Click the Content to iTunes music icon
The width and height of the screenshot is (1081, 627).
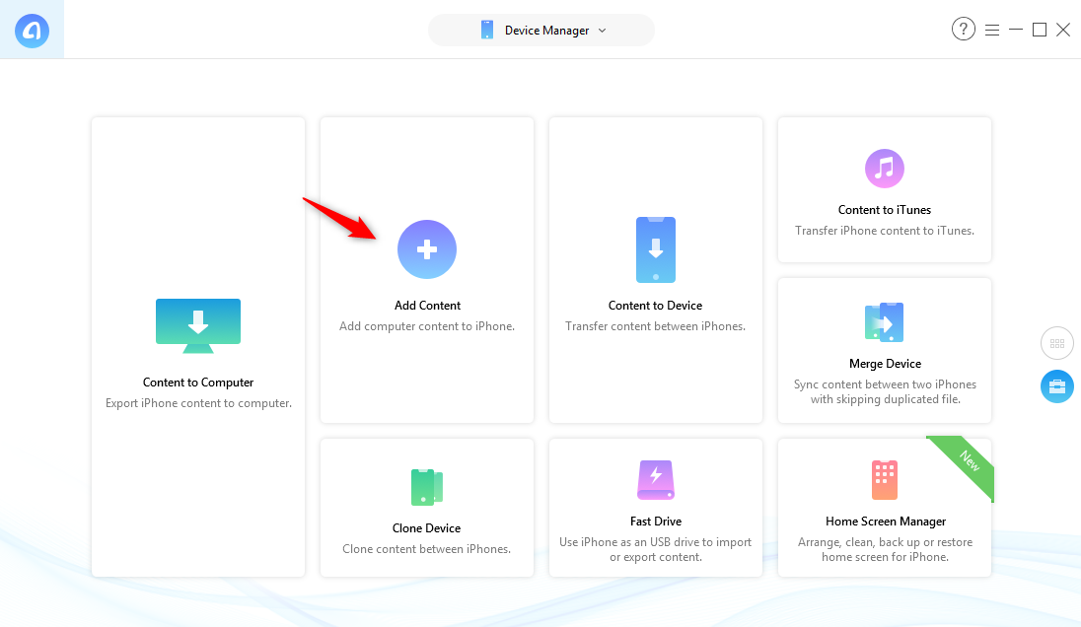(885, 169)
